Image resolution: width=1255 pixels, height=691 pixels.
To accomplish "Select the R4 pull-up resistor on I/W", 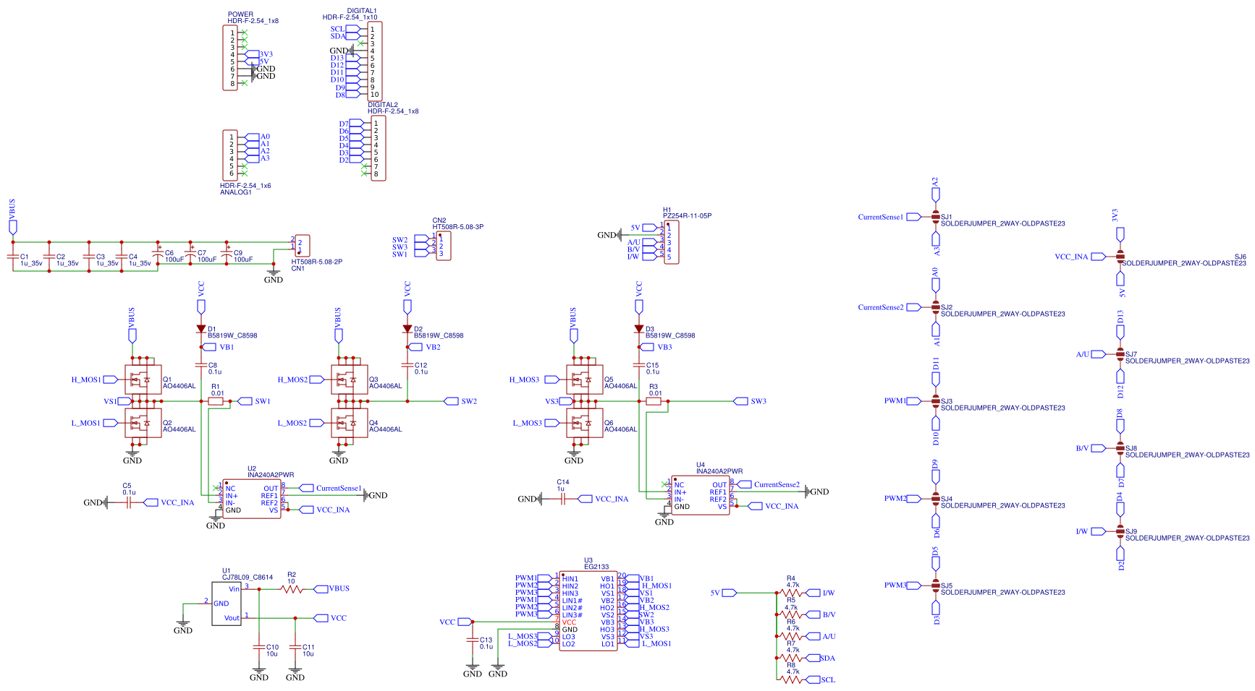I will click(x=791, y=593).
